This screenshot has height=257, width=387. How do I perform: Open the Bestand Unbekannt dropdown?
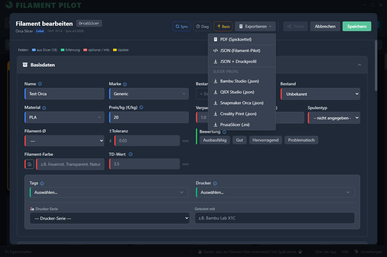coord(320,94)
